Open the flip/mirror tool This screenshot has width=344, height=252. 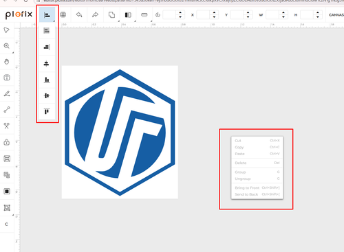coord(128,15)
